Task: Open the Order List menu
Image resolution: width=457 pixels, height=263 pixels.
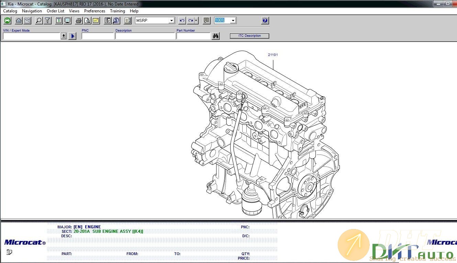Action: coord(56,11)
